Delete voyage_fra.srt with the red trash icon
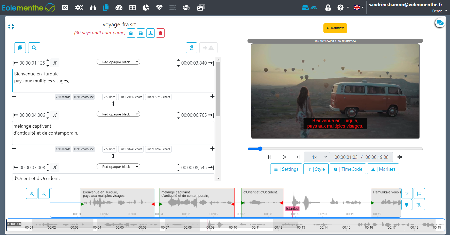Image resolution: width=450 pixels, height=235 pixels. (x=160, y=33)
